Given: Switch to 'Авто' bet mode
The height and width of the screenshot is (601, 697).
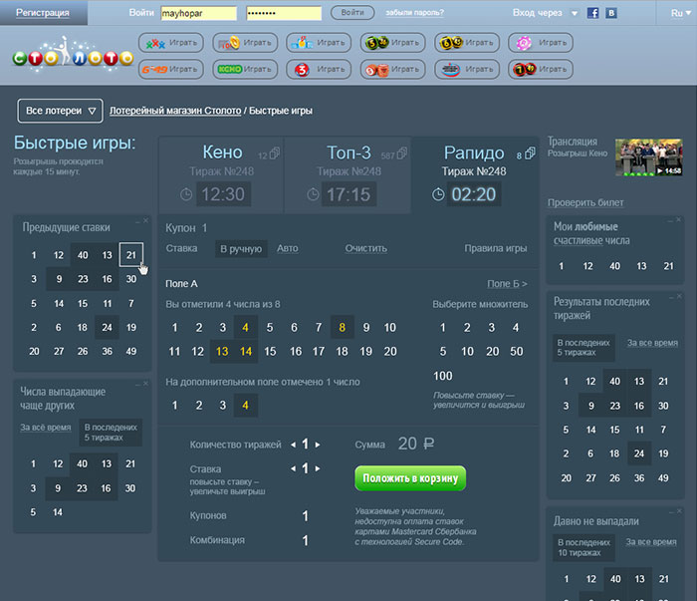Looking at the screenshot, I should click(x=287, y=248).
